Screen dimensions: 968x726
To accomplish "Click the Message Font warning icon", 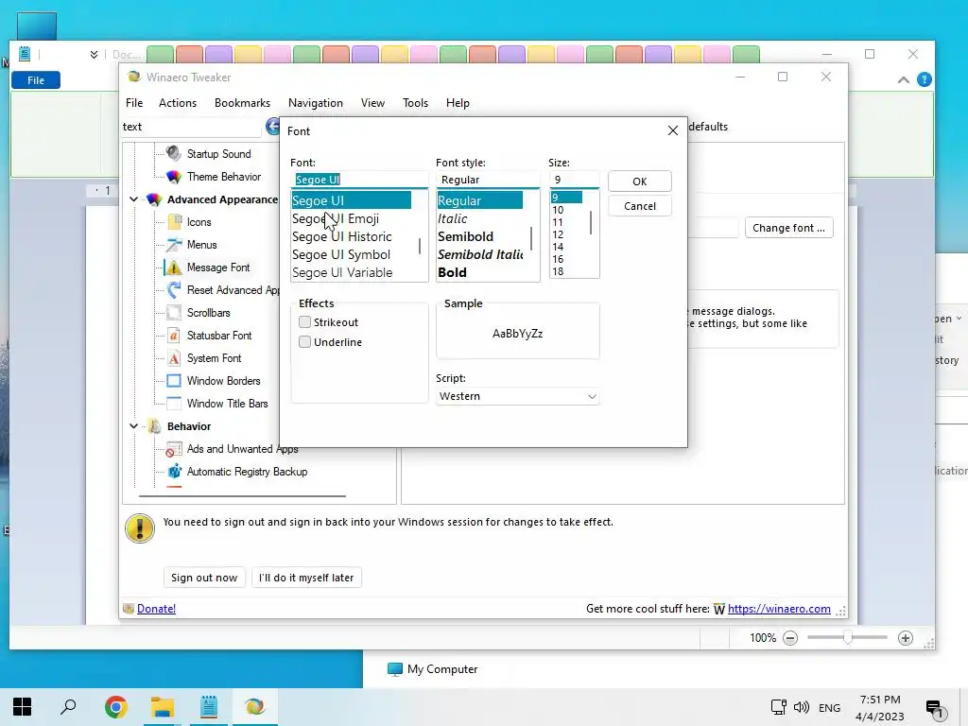I will [174, 268].
